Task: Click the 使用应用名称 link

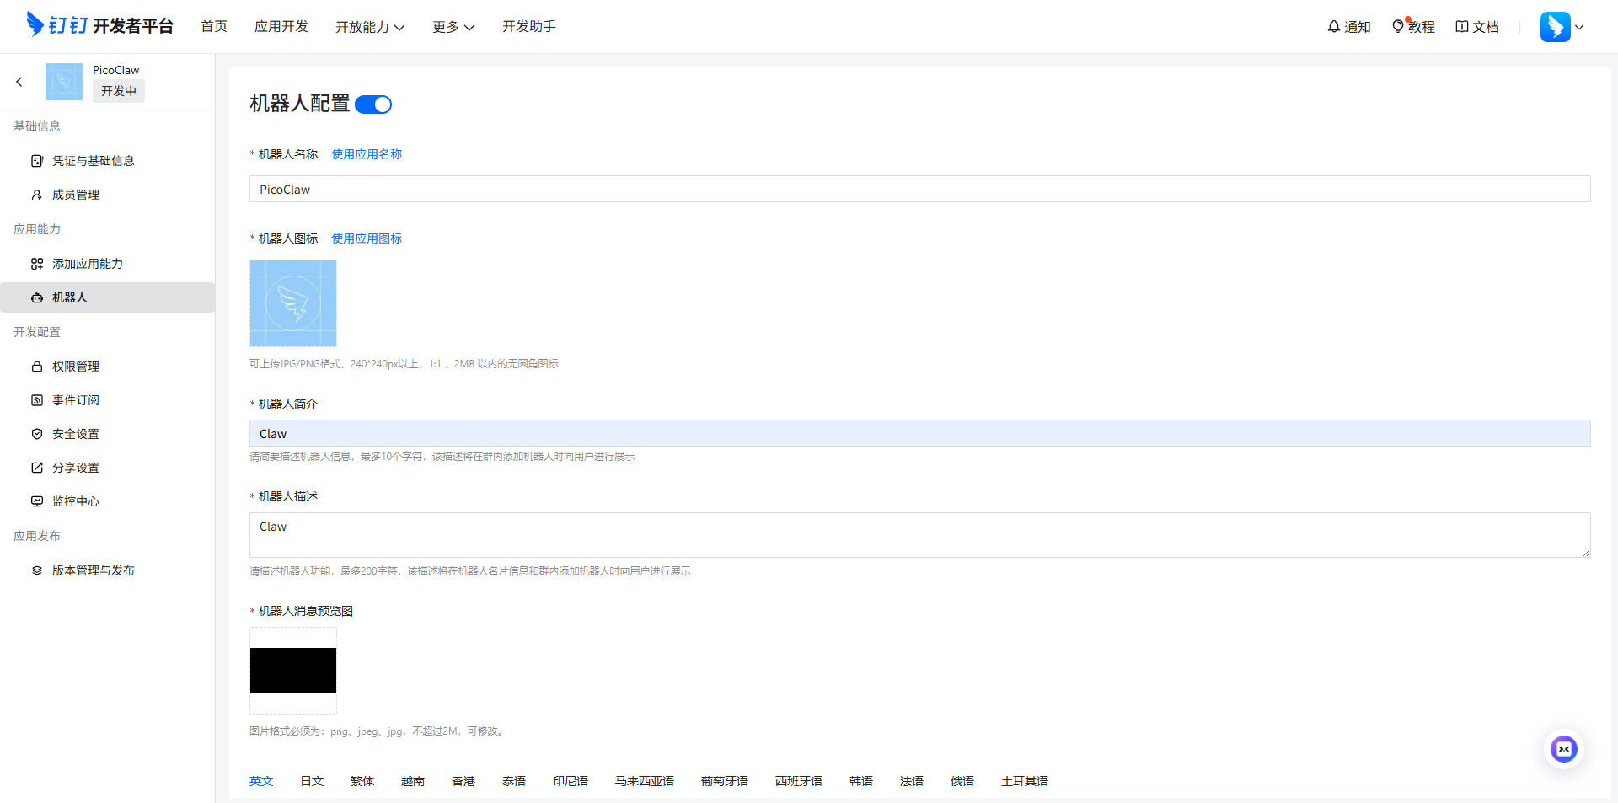Action: click(366, 154)
